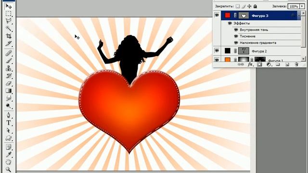Select the Crop tool

point(9,36)
